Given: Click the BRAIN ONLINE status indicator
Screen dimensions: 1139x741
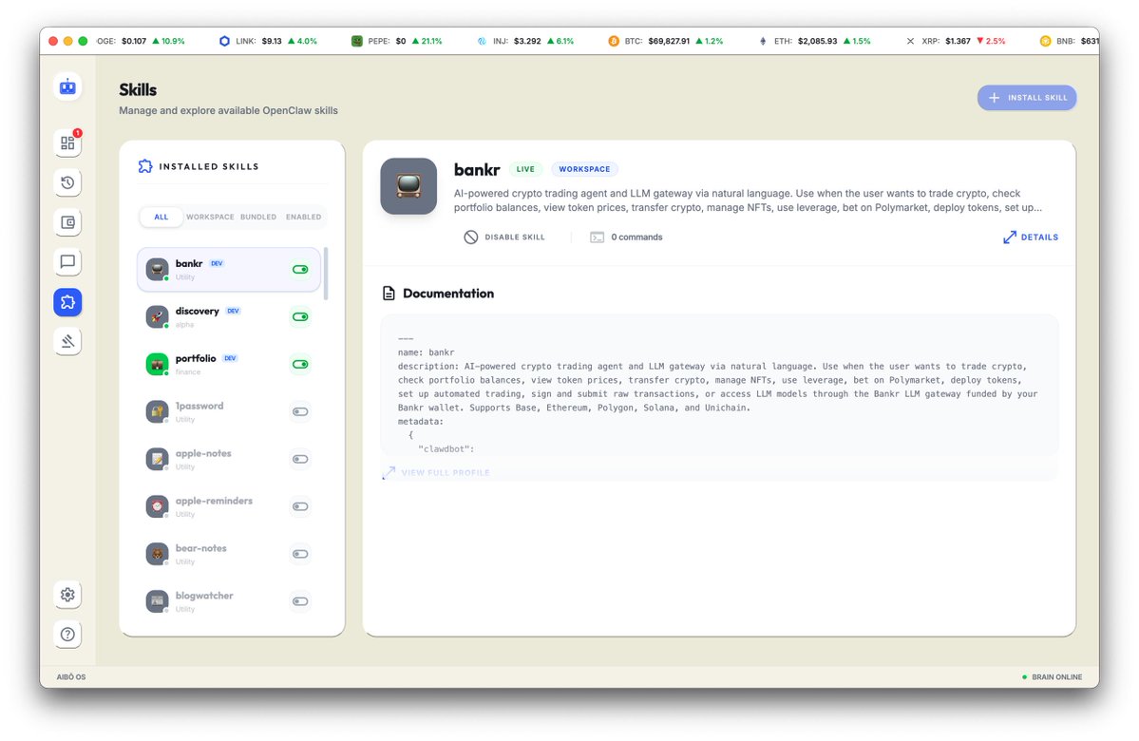Looking at the screenshot, I should (x=1052, y=677).
